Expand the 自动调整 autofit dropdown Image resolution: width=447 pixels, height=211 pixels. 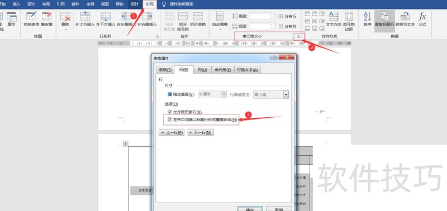click(220, 29)
